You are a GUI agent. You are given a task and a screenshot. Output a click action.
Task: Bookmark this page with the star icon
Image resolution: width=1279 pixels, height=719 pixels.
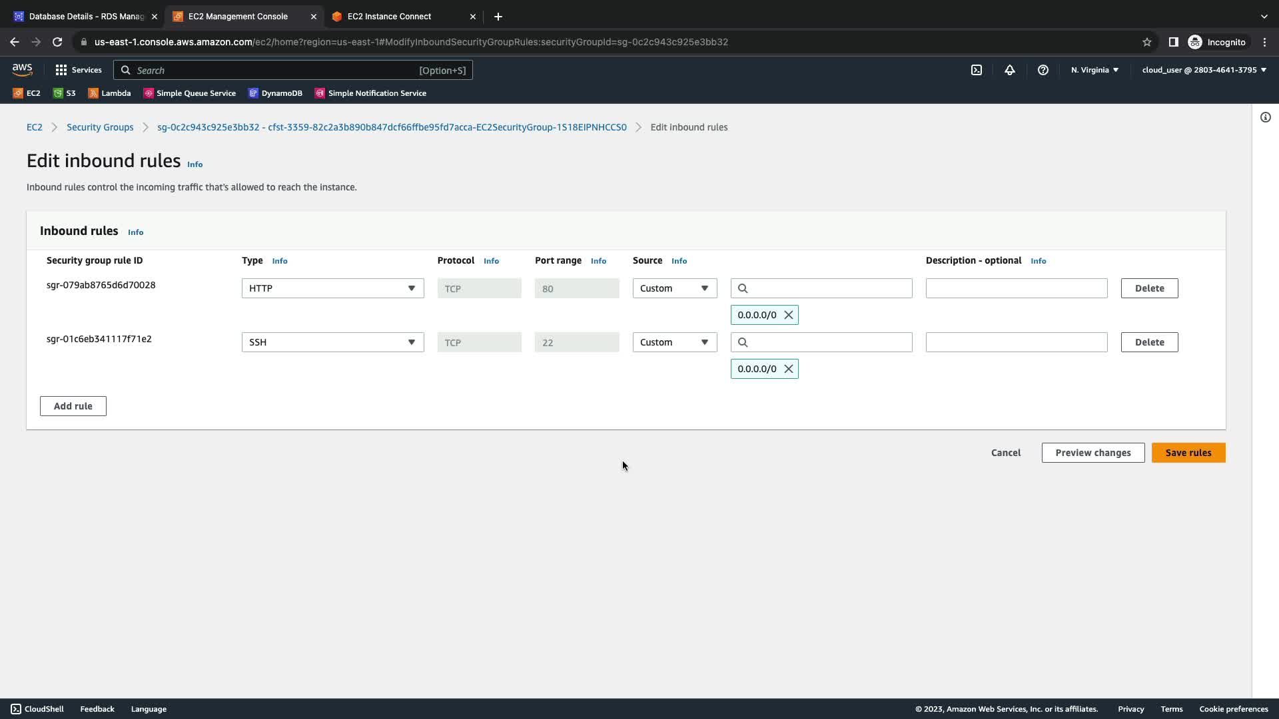1147,42
